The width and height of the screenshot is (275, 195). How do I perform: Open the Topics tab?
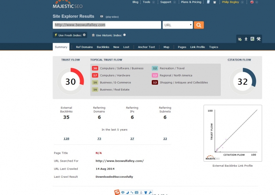(213, 47)
